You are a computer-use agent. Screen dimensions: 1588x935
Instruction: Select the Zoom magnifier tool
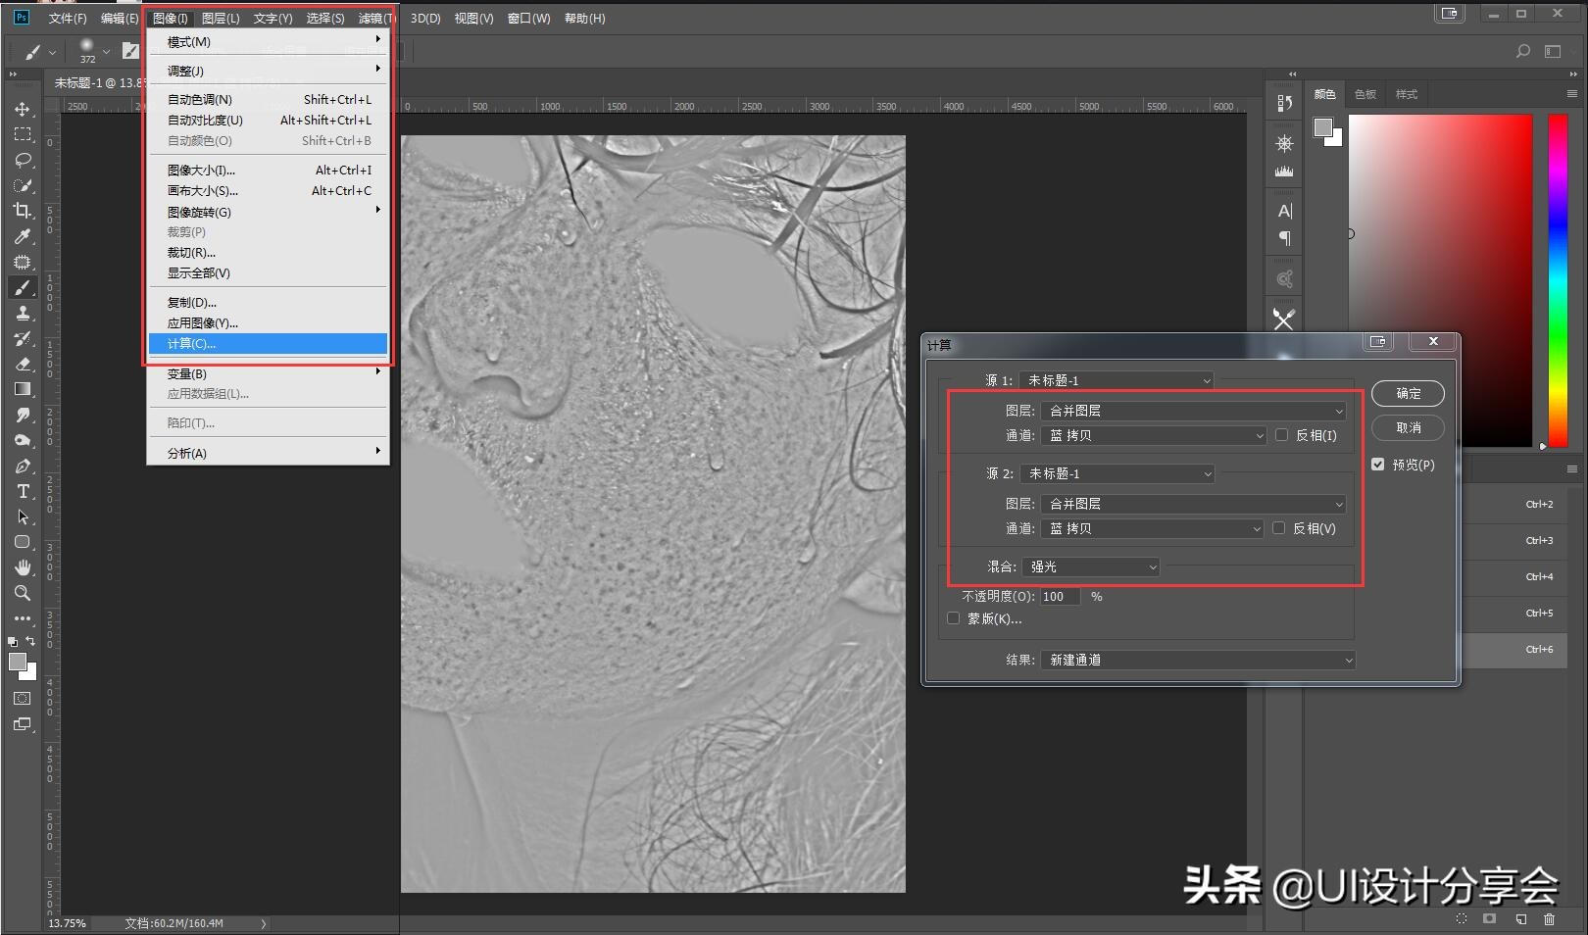23,593
